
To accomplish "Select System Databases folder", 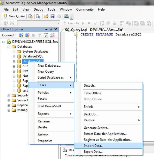I will 35,51.
